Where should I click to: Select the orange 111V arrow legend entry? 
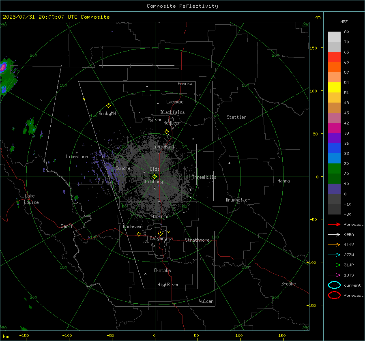click(x=334, y=244)
